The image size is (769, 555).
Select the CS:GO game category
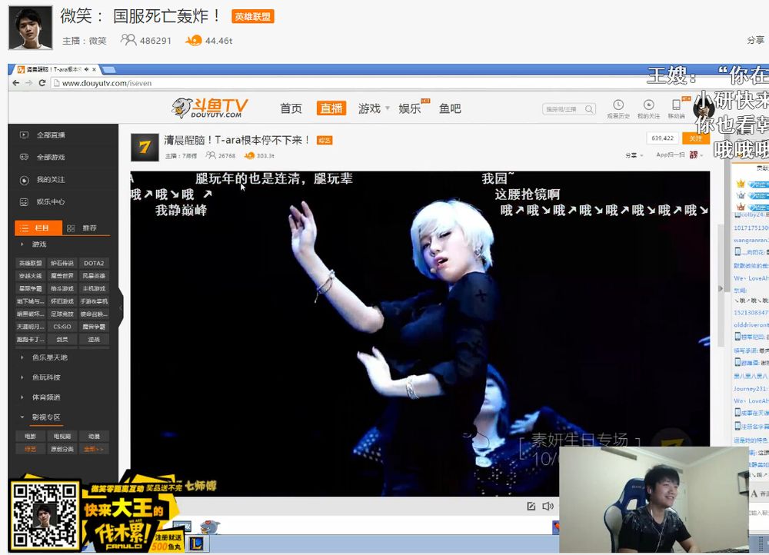[62, 327]
